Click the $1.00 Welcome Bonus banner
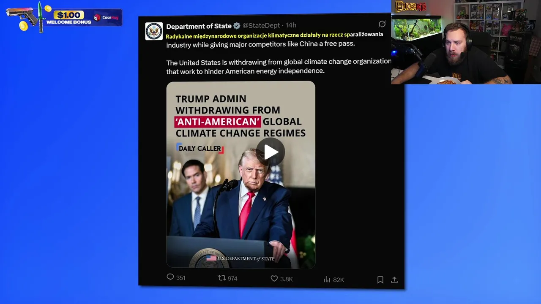The height and width of the screenshot is (304, 541). [x=64, y=17]
